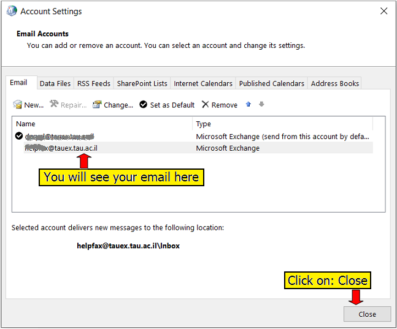Move account up with blue arrow
397x329 pixels.
(249, 104)
